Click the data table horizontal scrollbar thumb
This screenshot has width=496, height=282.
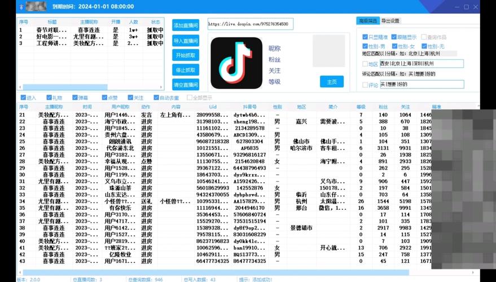pyautogui.click(x=216, y=272)
